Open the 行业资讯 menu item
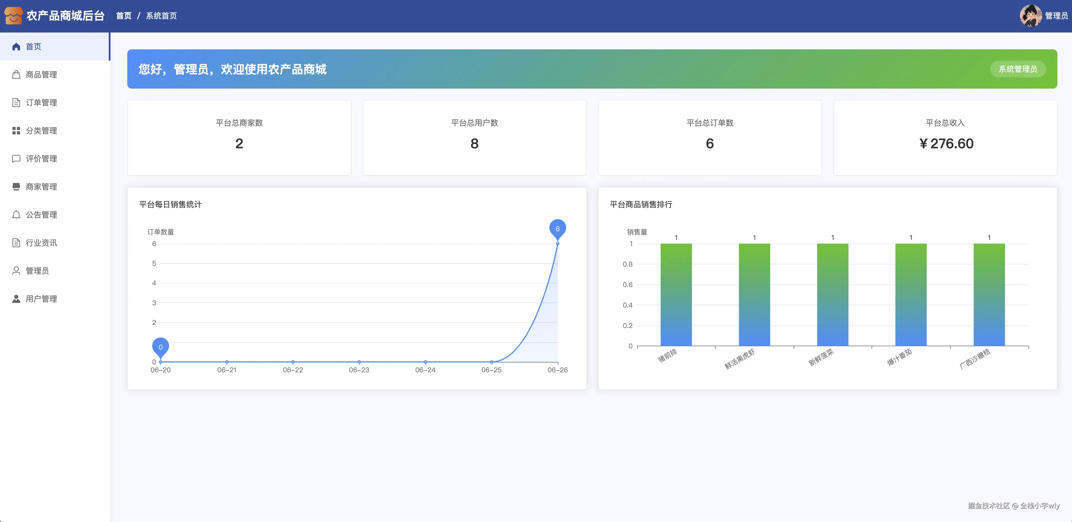Screen dimensions: 1072x522 point(41,243)
